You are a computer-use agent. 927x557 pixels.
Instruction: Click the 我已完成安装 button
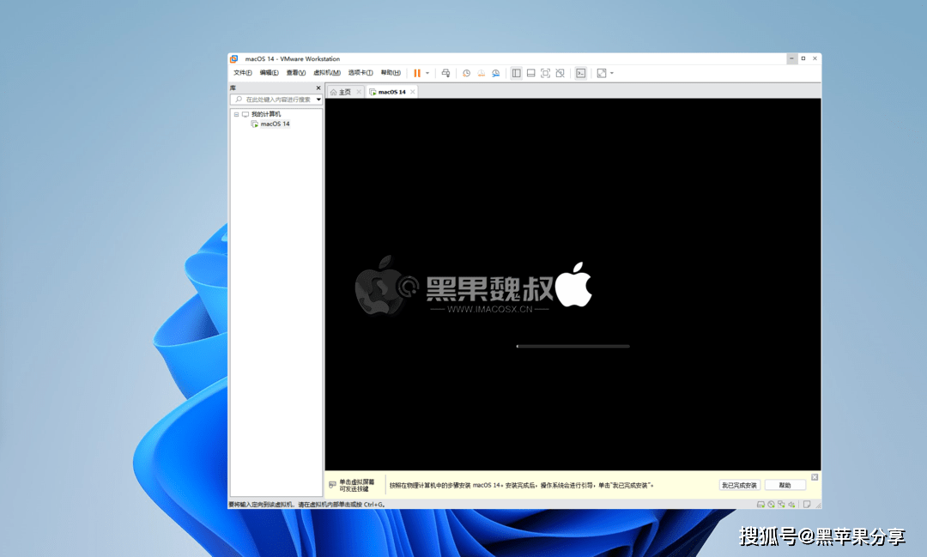tap(739, 486)
